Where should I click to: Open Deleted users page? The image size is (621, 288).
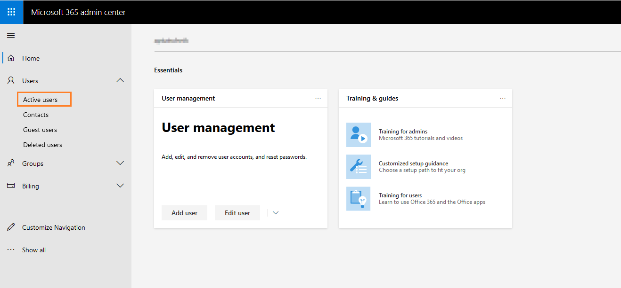[42, 145]
